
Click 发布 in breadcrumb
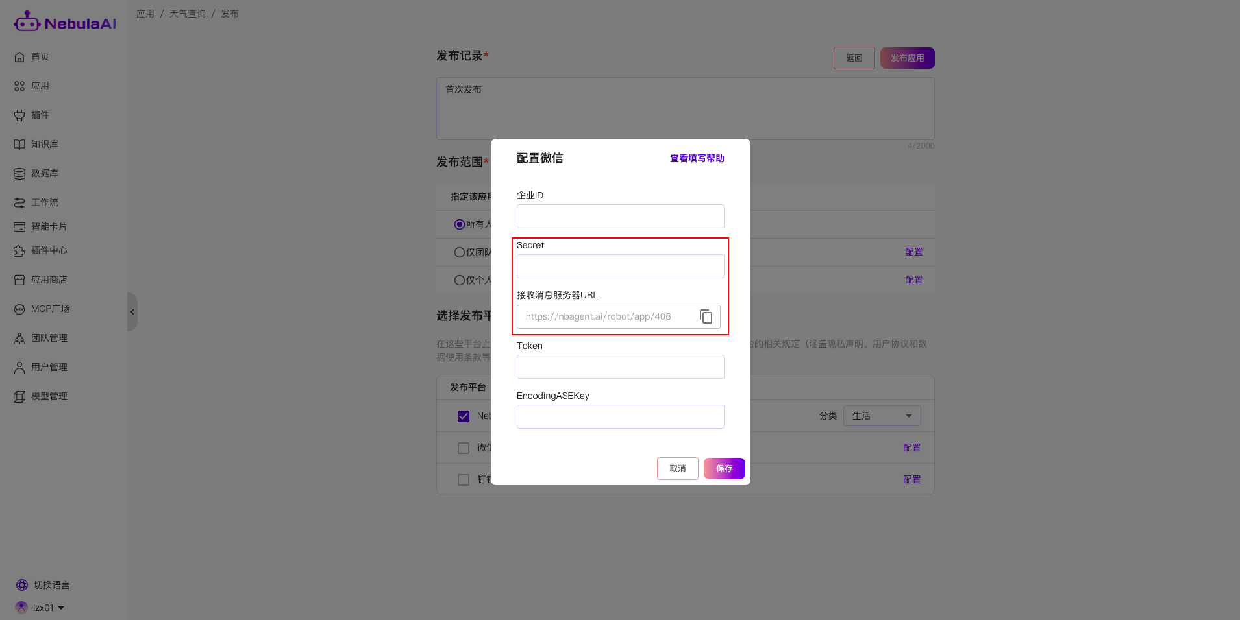[x=230, y=14]
